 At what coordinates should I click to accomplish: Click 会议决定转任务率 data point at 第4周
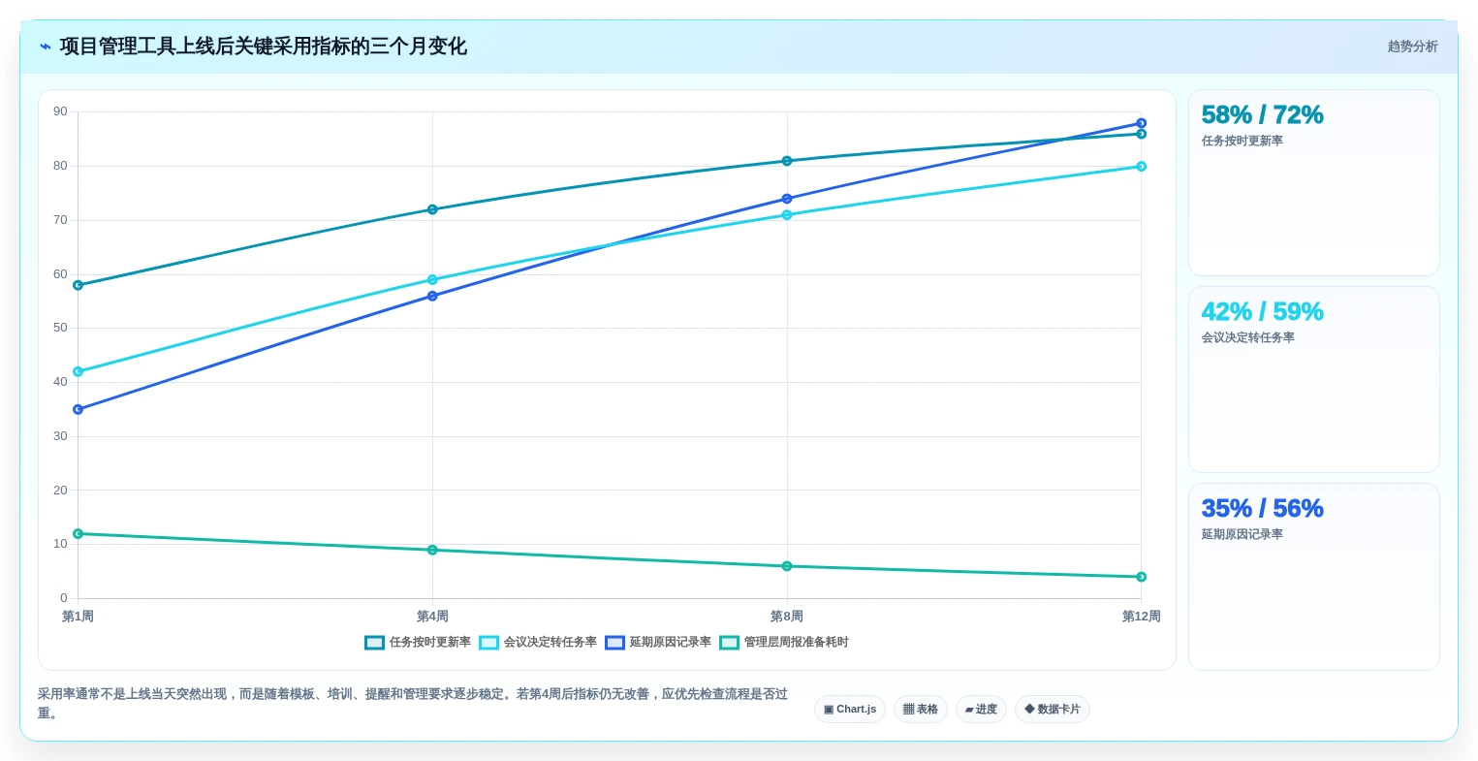coord(432,280)
